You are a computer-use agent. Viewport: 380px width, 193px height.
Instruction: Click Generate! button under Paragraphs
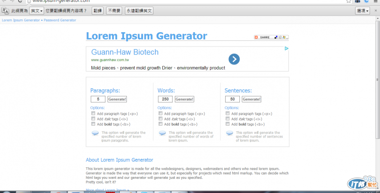[x=117, y=99]
